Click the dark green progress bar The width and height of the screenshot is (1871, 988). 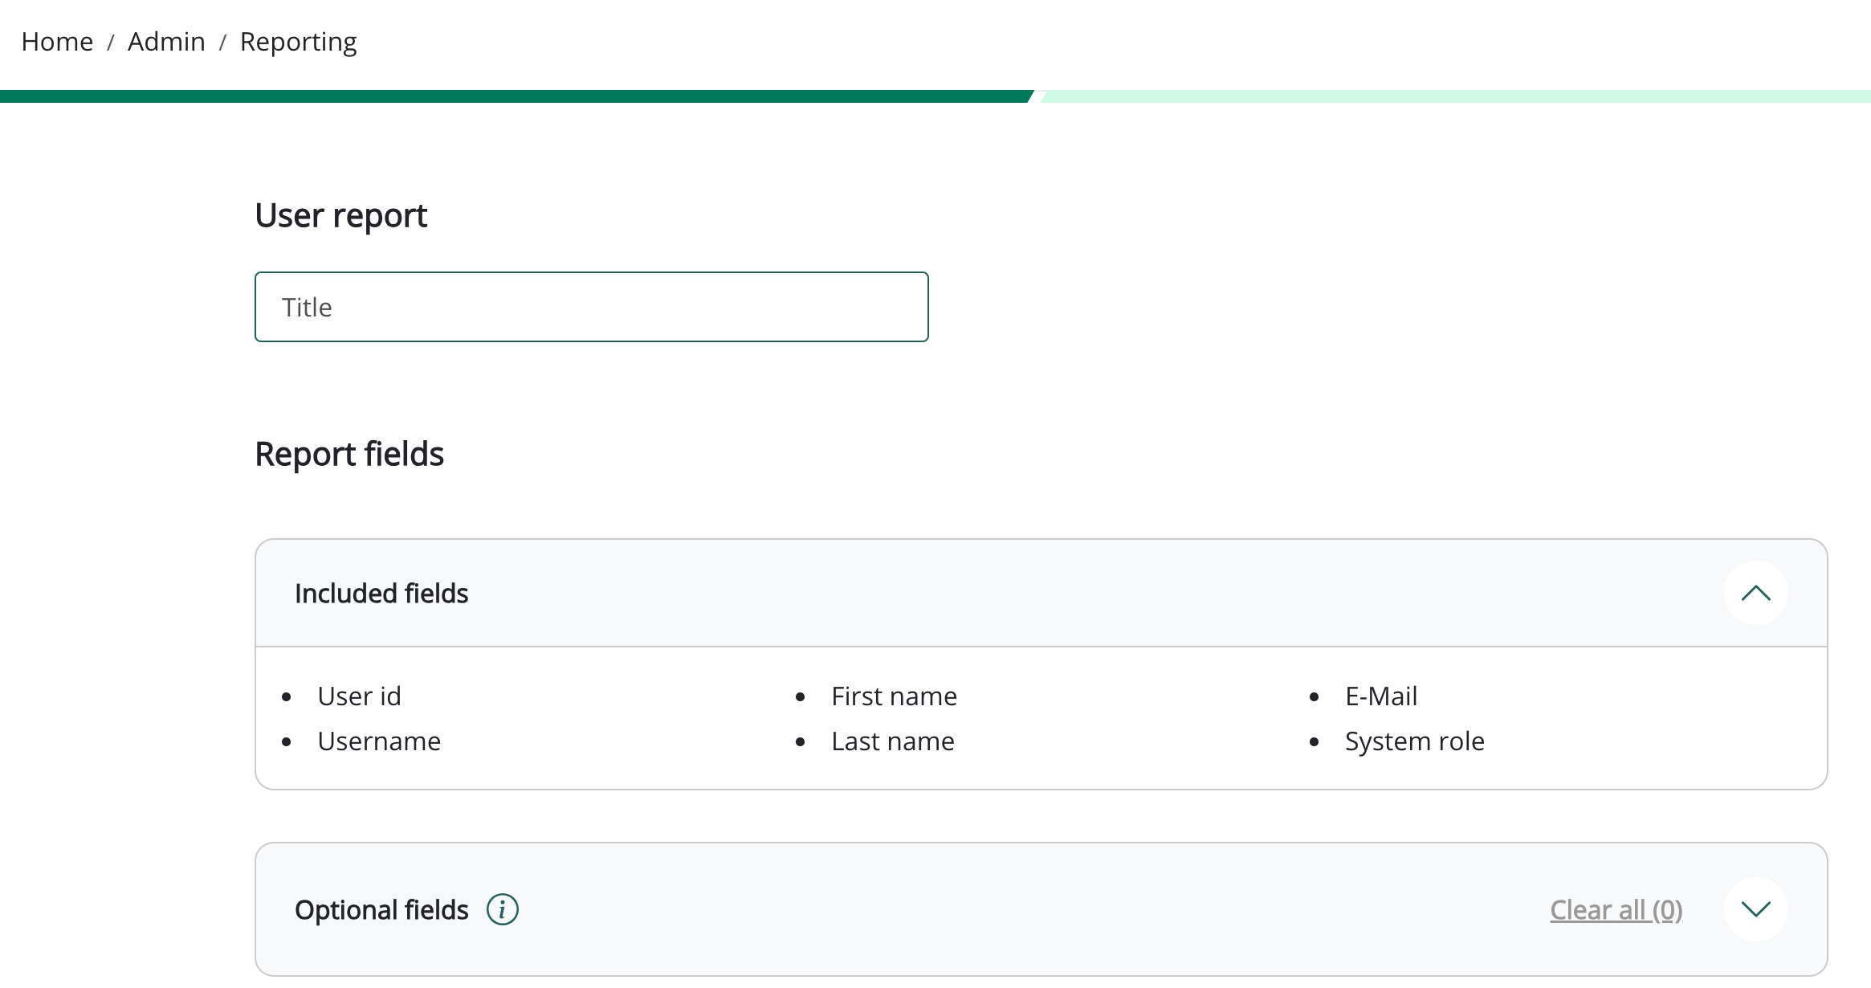[x=514, y=96]
